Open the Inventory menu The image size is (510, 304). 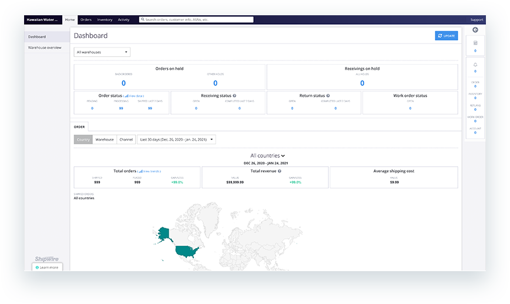(105, 19)
